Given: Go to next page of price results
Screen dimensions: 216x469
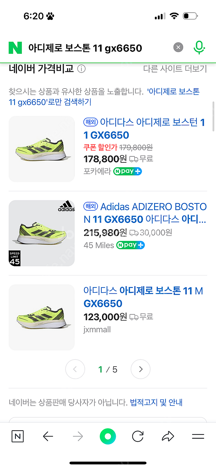Looking at the screenshot, I should pyautogui.click(x=141, y=369).
